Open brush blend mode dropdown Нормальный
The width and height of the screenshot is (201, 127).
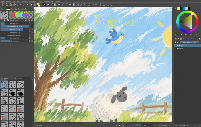click(17, 20)
